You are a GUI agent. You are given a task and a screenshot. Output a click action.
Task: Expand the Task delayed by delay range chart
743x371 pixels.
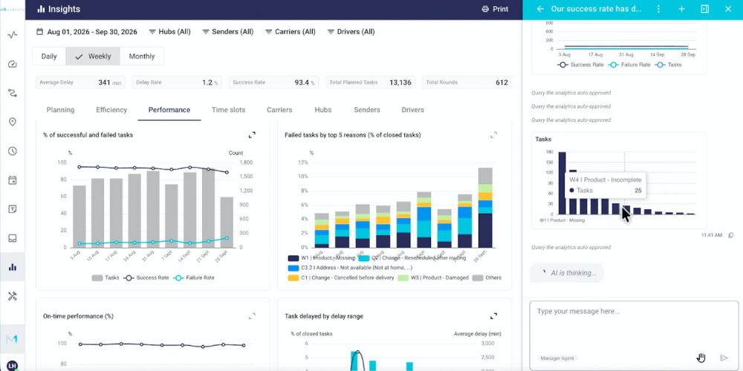(494, 315)
